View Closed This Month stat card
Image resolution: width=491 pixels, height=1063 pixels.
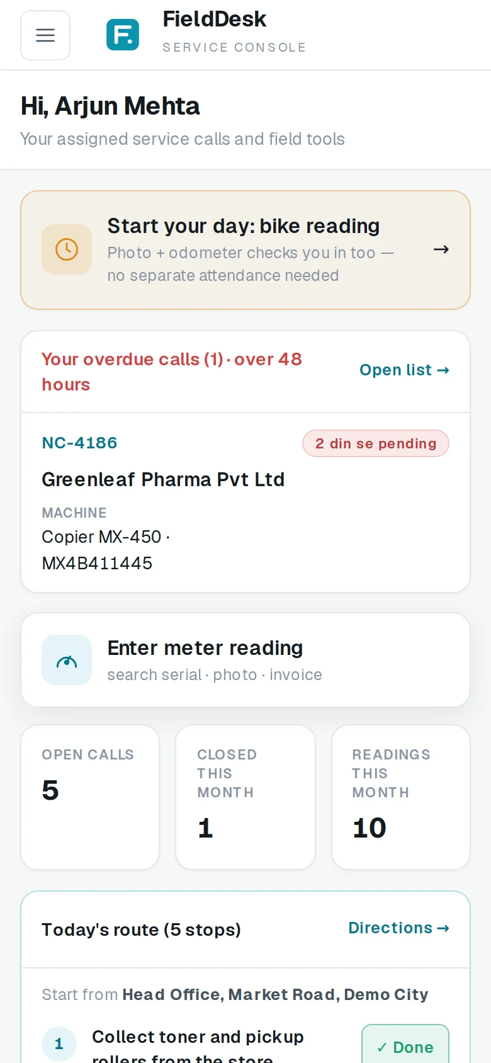point(245,797)
